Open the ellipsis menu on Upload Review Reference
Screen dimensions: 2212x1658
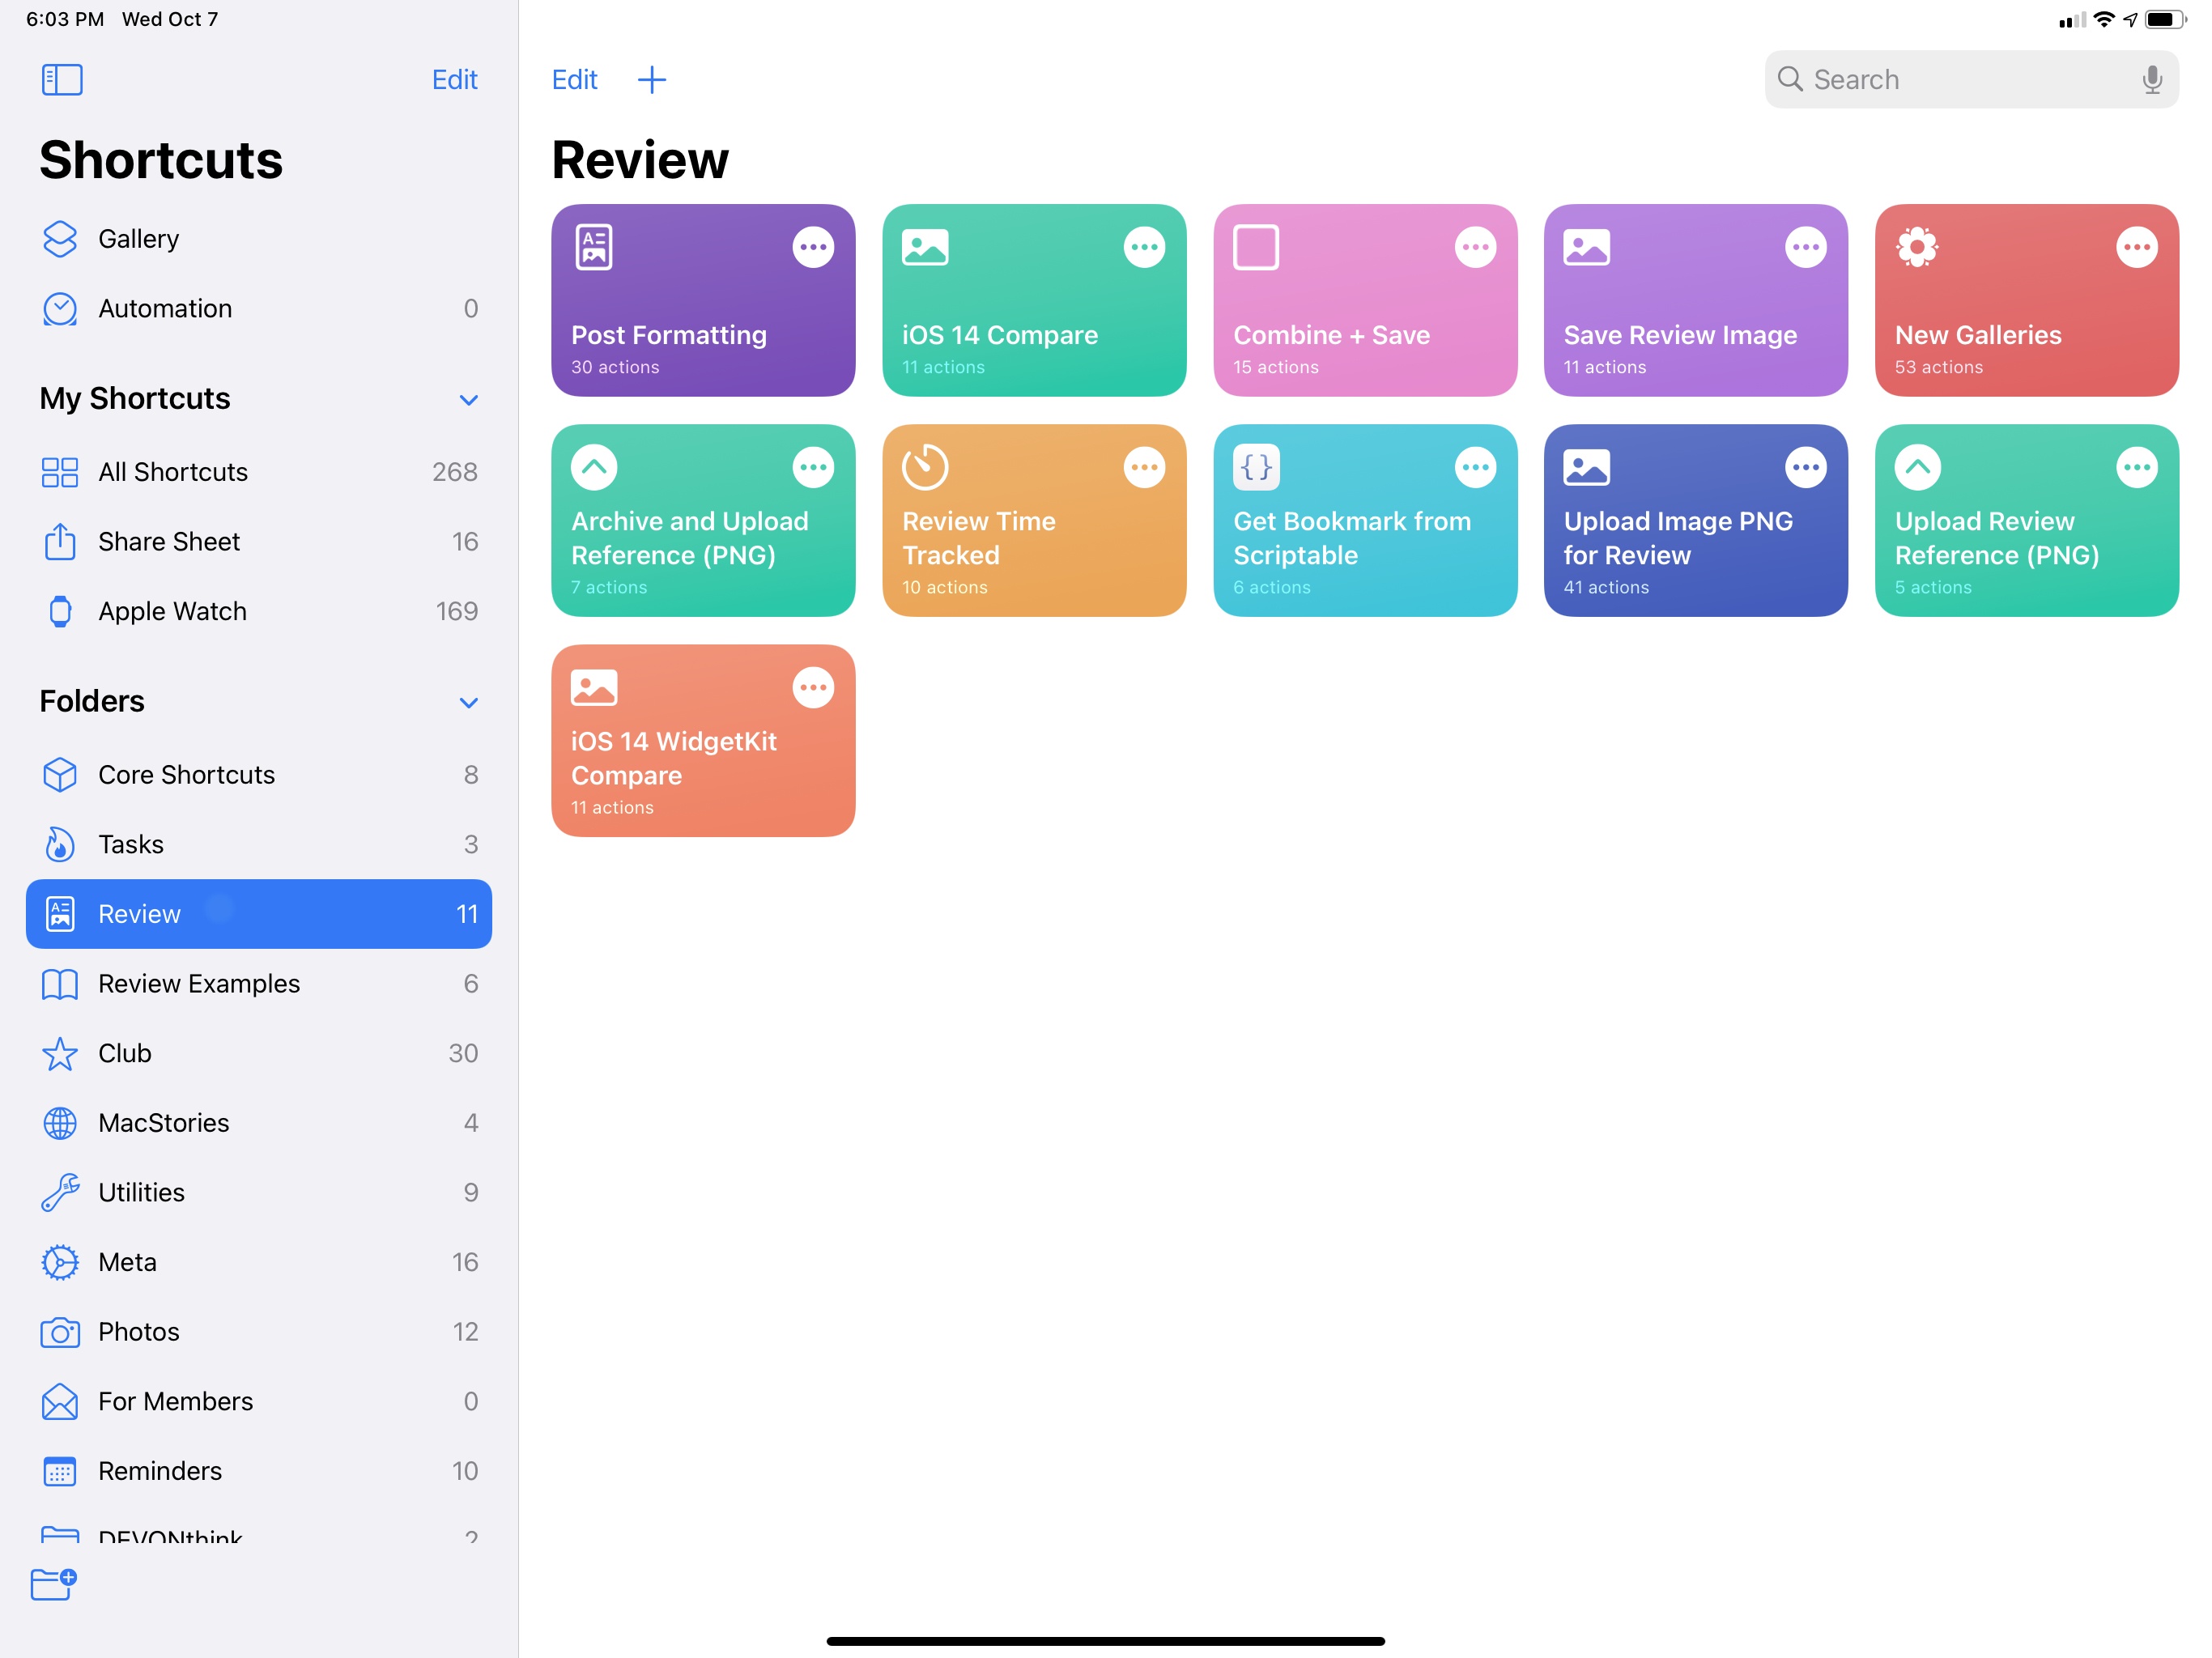coord(2137,467)
